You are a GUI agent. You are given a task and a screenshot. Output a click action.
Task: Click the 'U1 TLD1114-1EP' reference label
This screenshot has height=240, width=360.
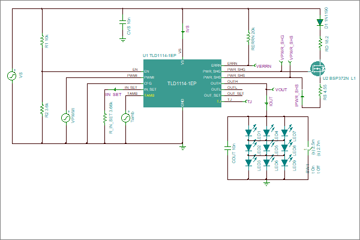point(160,56)
